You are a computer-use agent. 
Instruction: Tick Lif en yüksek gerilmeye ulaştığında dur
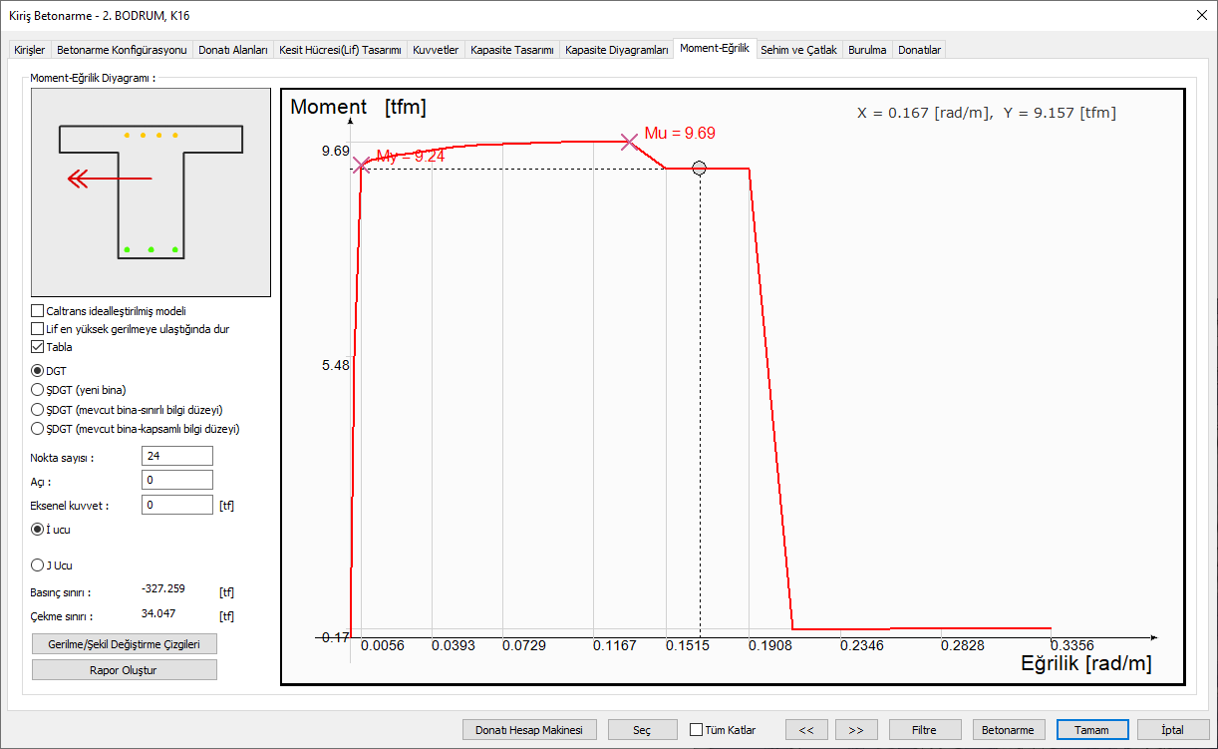coord(38,329)
